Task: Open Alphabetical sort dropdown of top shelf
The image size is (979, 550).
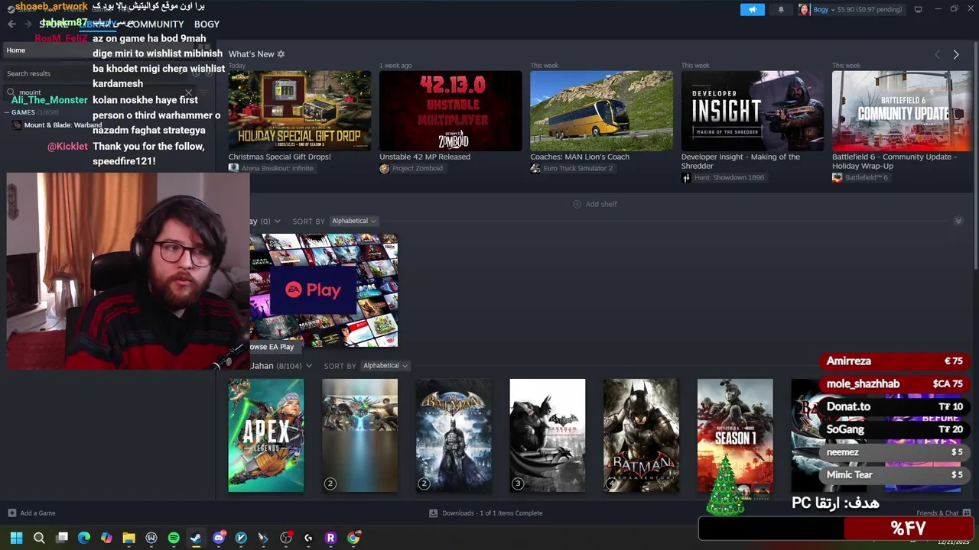Action: coord(354,221)
